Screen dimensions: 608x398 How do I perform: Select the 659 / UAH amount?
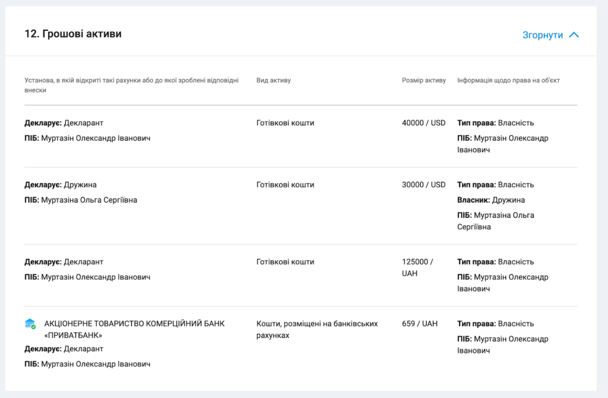coord(419,324)
